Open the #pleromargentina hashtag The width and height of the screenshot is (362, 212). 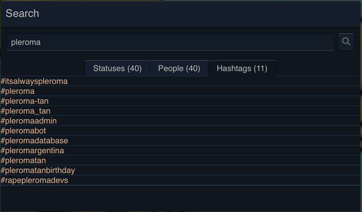32,151
